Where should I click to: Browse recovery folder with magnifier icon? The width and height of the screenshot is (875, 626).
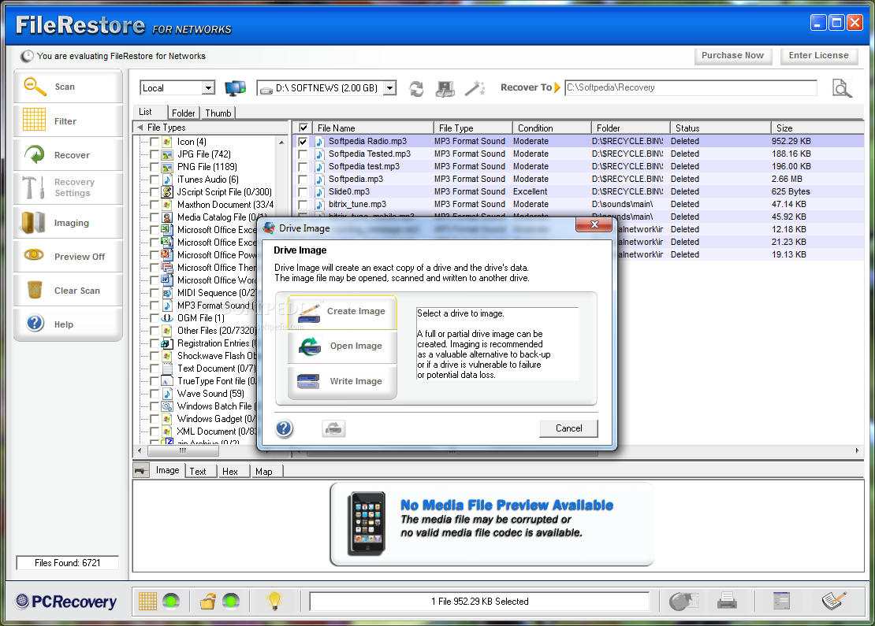point(842,88)
